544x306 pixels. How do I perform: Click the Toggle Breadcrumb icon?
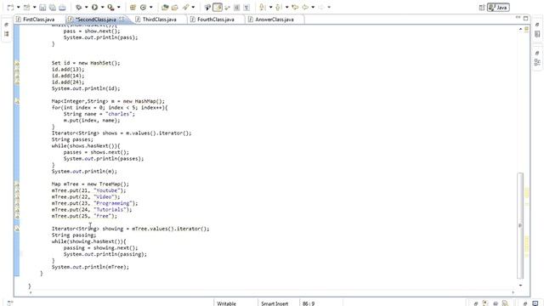(x=207, y=8)
